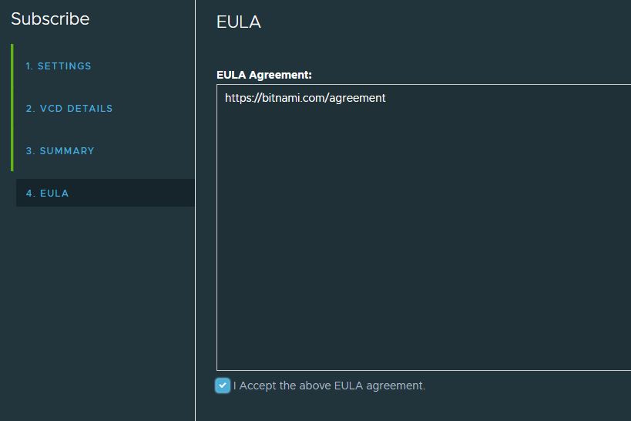This screenshot has height=421, width=631.
Task: Click the 'EULA Agreement:' field label
Action: [264, 75]
